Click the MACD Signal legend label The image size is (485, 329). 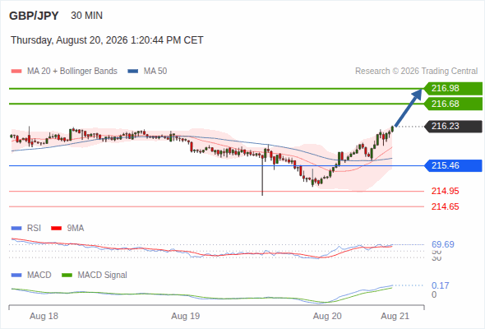click(x=103, y=276)
